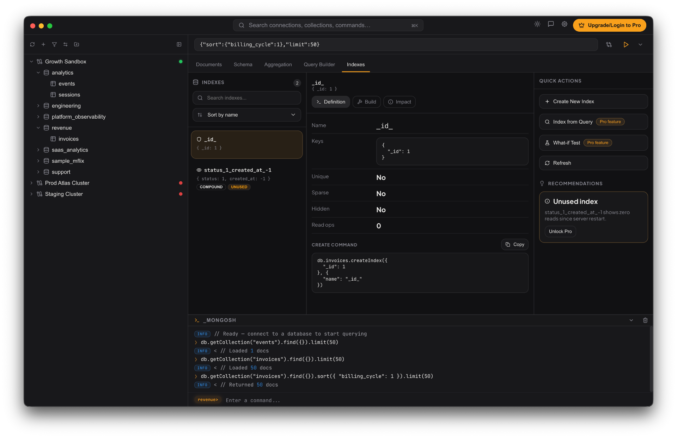
Task: Create a new folder in the sidebar
Action: 77,45
